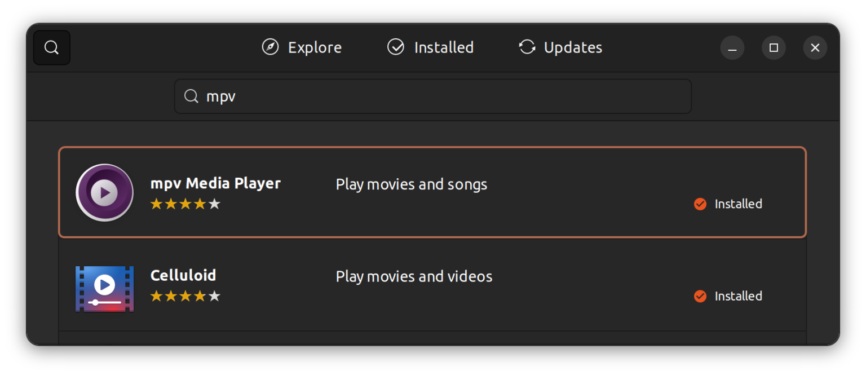Click the Explore compass icon
This screenshot has width=866, height=375.
tap(269, 47)
